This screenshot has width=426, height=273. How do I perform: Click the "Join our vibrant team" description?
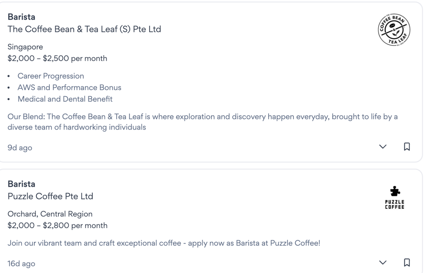[x=164, y=243]
